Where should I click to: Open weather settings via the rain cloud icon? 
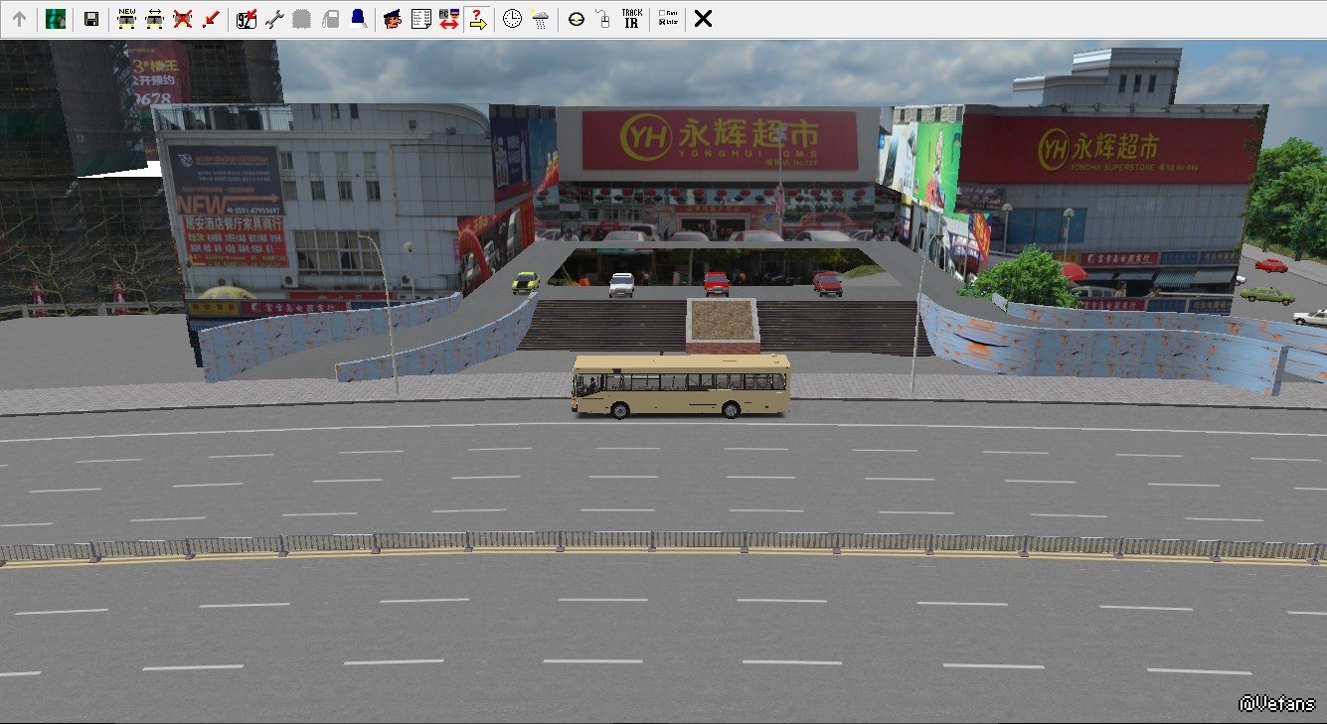coord(540,19)
